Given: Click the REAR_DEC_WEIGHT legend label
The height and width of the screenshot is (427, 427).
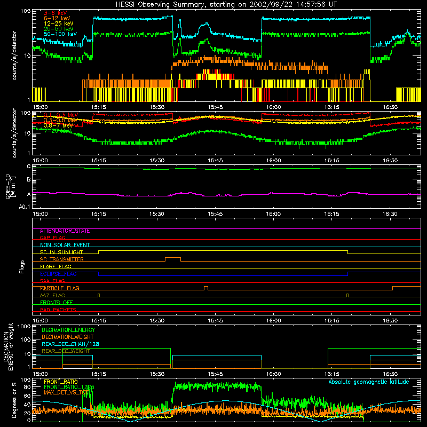Looking at the screenshot, I should [x=66, y=351].
